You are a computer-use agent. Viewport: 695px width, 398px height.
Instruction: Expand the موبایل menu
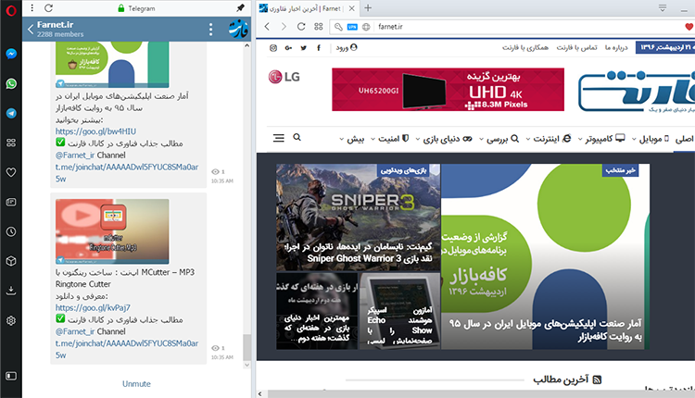point(651,139)
